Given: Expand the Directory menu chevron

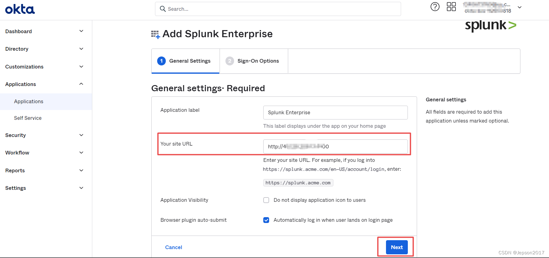Looking at the screenshot, I should click(x=81, y=49).
